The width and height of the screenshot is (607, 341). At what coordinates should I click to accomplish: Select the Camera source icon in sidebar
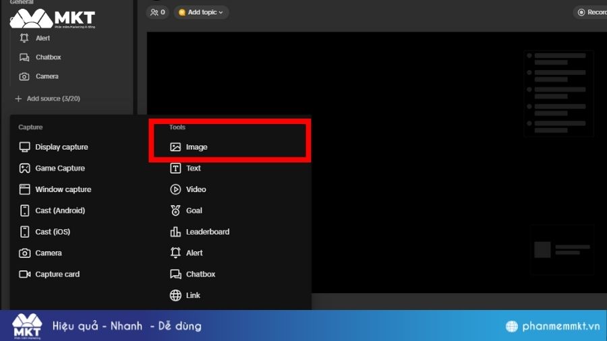(x=24, y=77)
